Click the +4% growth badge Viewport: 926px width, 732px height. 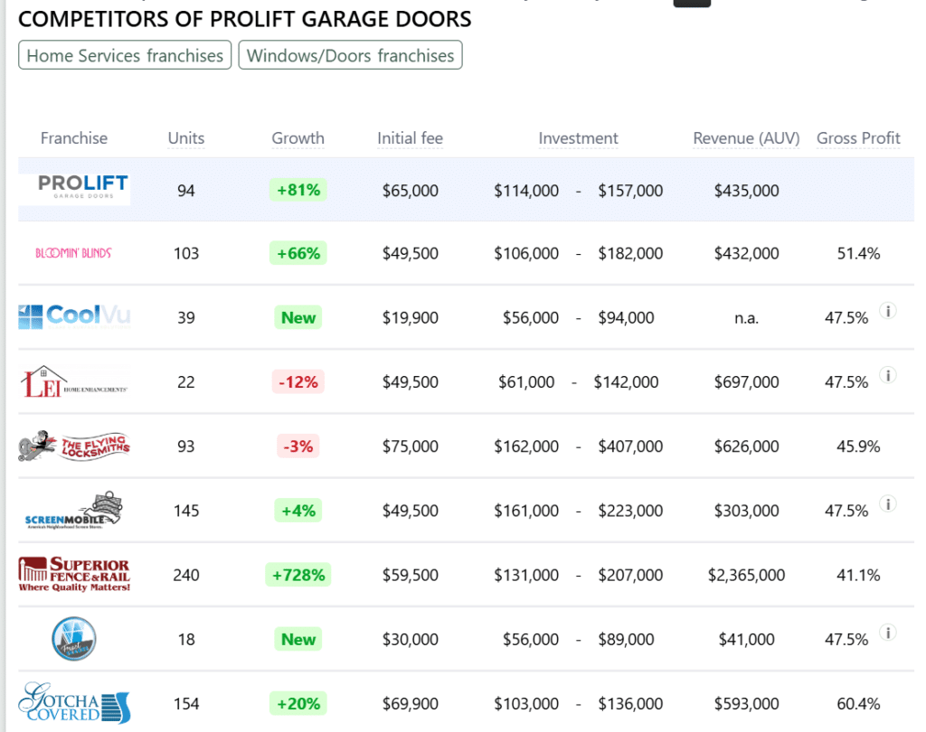(x=298, y=511)
